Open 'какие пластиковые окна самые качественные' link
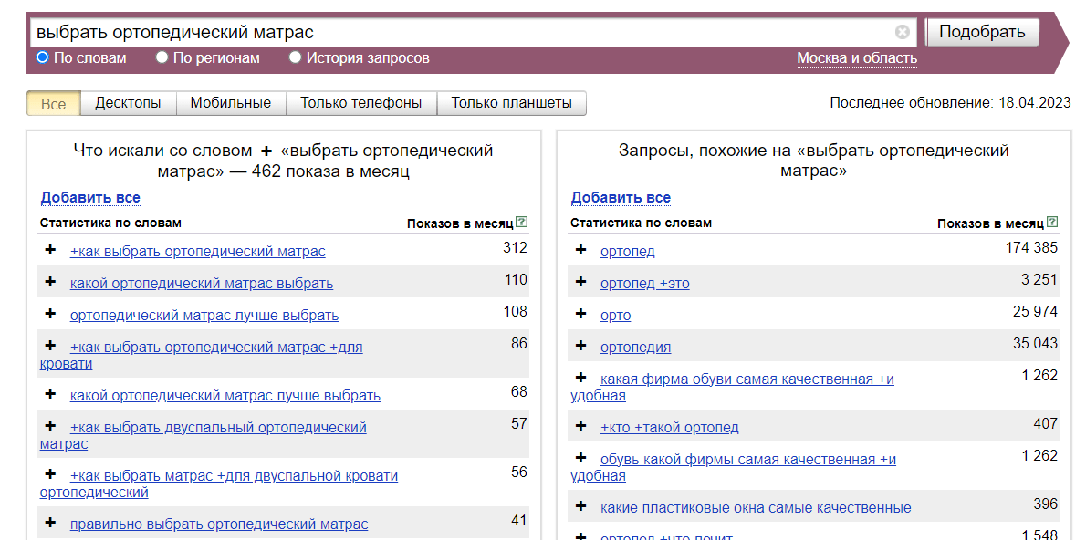Screen dimensions: 1086x540 click(x=756, y=507)
